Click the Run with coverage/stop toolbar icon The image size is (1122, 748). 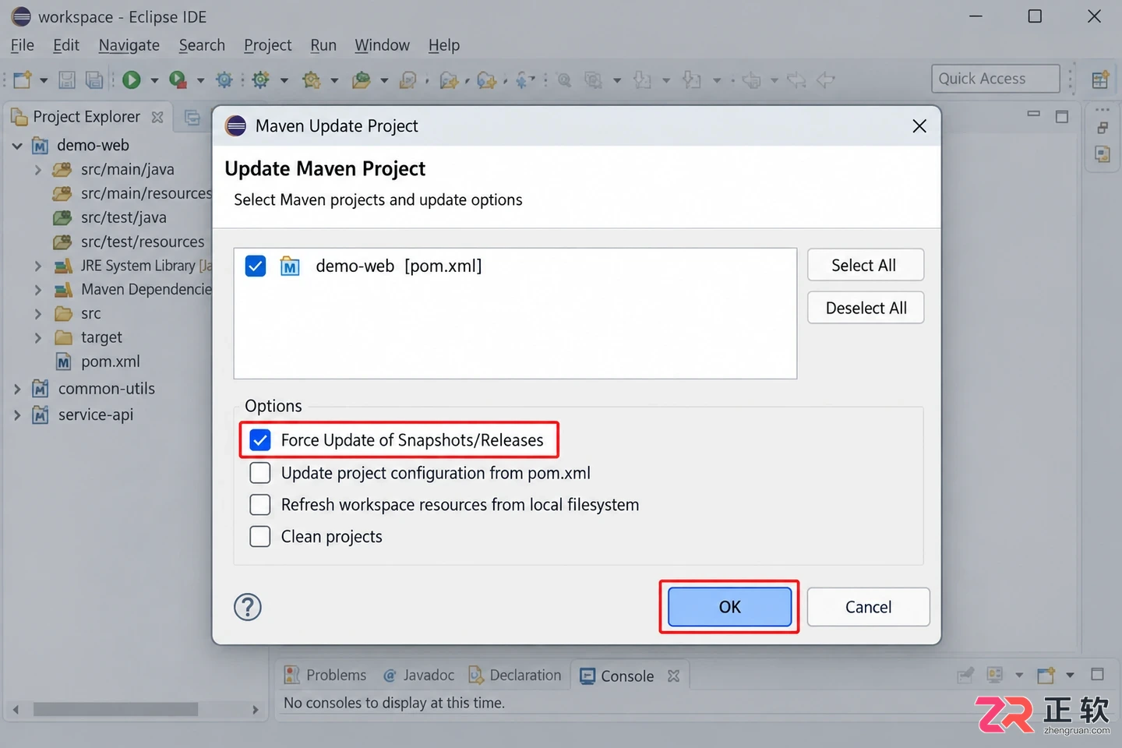(x=178, y=79)
